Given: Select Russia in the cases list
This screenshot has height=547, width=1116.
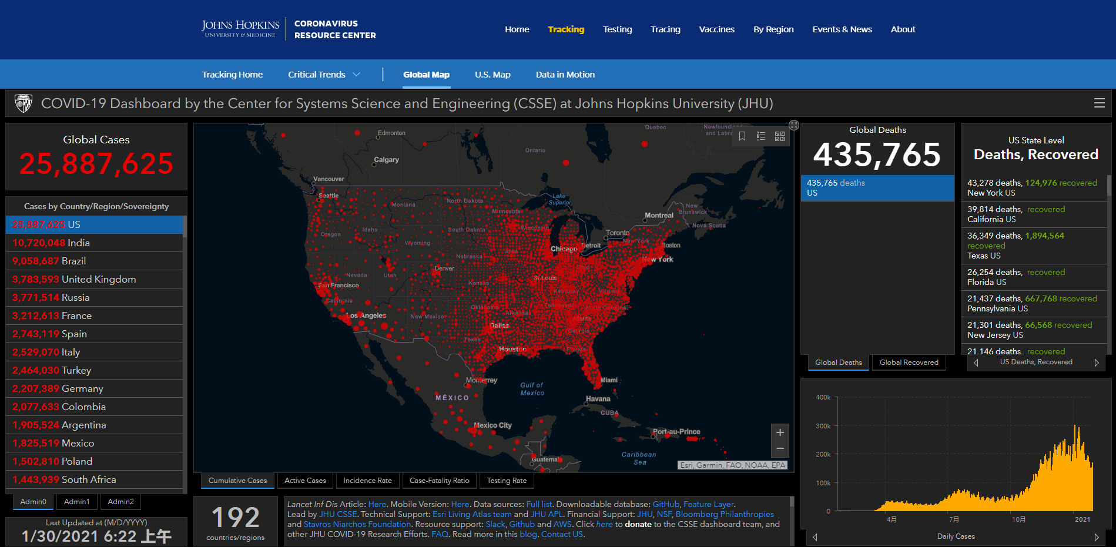Looking at the screenshot, I should tap(94, 297).
